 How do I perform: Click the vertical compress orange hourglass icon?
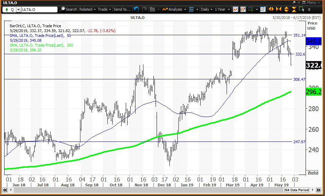(x=294, y=9)
